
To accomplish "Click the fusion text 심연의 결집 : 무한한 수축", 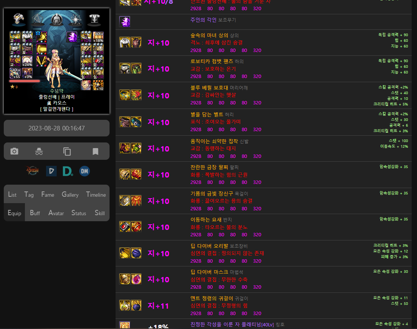I will coord(219,279).
